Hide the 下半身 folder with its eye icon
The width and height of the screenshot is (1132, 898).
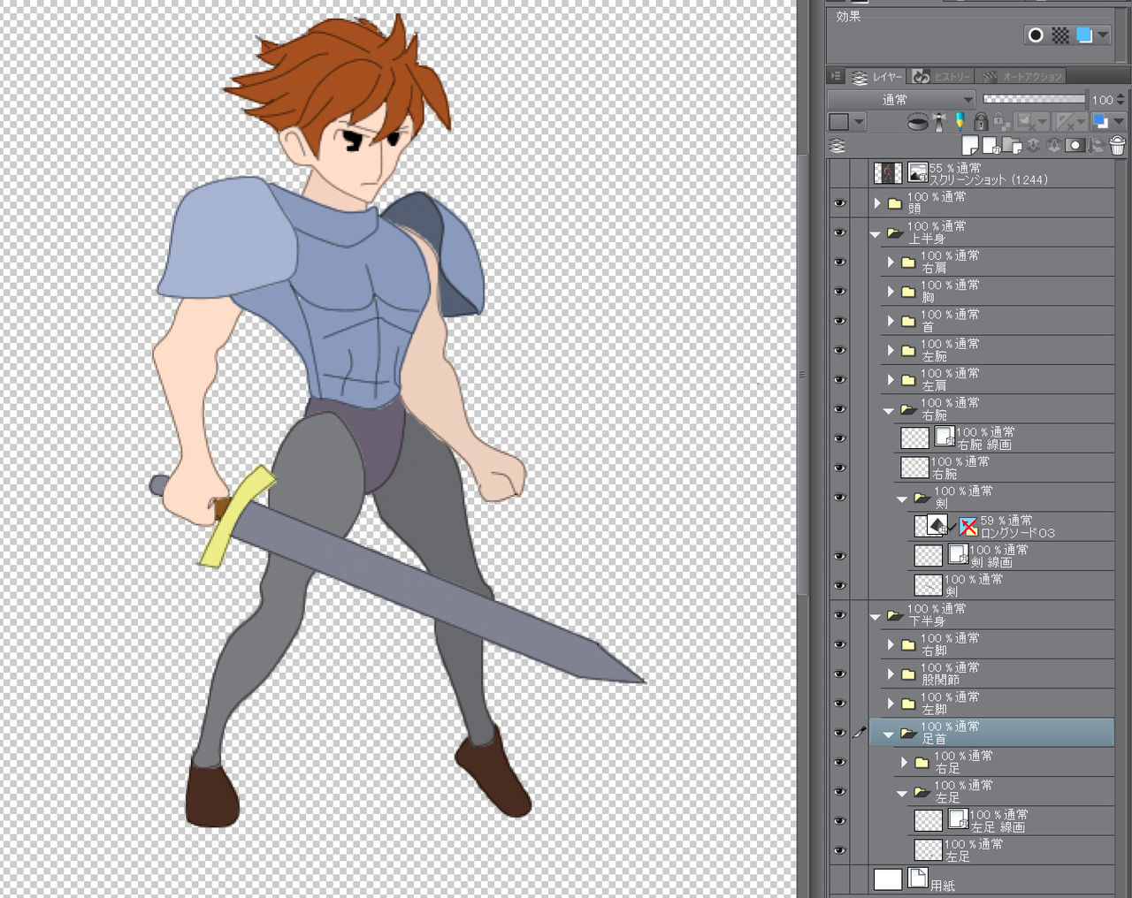click(839, 615)
